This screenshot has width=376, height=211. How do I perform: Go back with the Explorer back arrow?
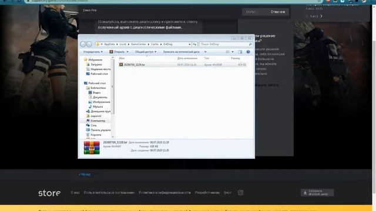83,45
